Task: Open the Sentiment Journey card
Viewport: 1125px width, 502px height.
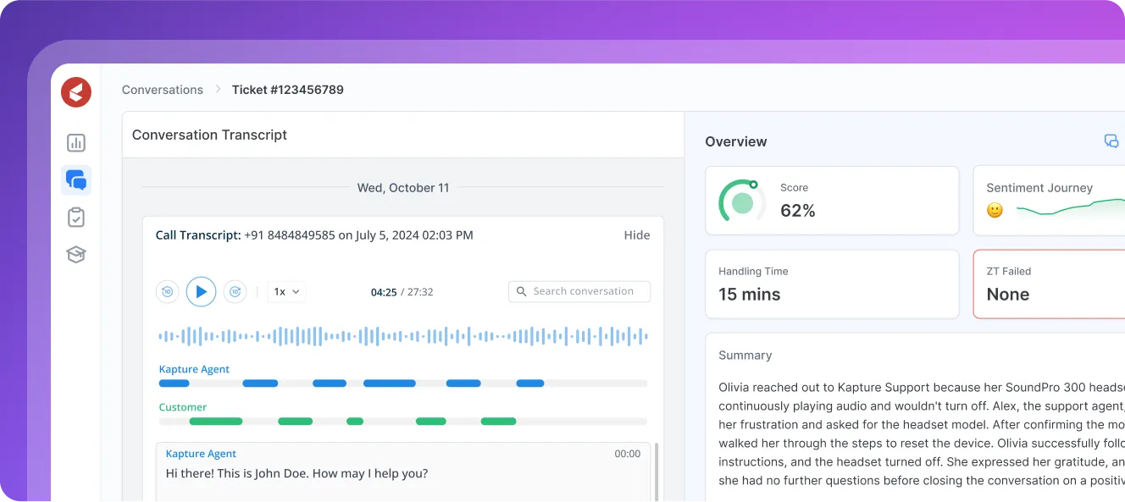Action: [1049, 201]
